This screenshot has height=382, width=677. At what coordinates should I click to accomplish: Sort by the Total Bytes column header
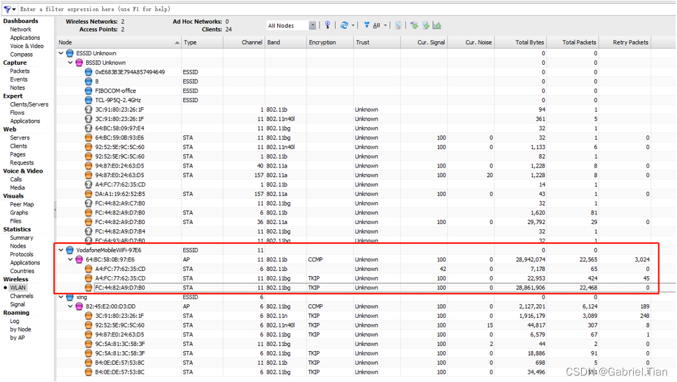tap(520, 42)
